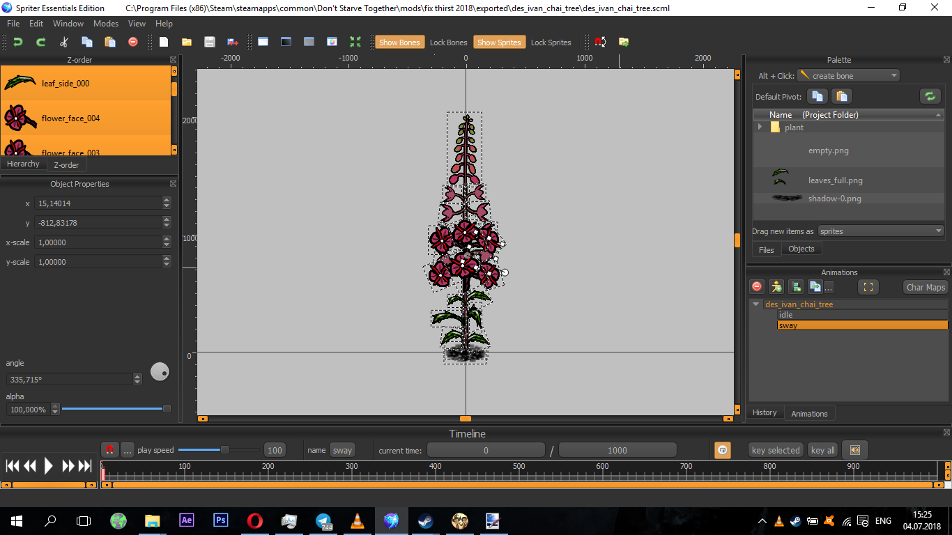This screenshot has height=535, width=952.
Task: Open the Alt + Click create bone dropdown
Action: pos(848,75)
